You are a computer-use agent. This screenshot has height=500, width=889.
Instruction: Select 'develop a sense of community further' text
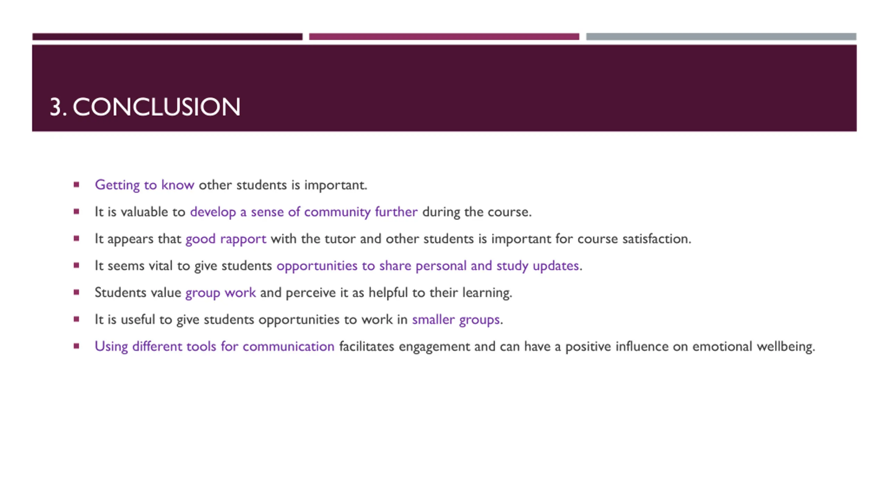[x=304, y=212]
